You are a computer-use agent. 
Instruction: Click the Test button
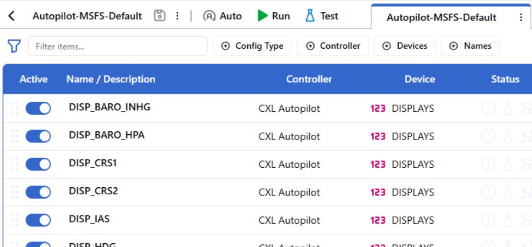point(322,16)
